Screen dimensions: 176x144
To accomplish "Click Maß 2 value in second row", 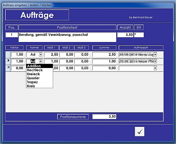I will [x=67, y=61].
